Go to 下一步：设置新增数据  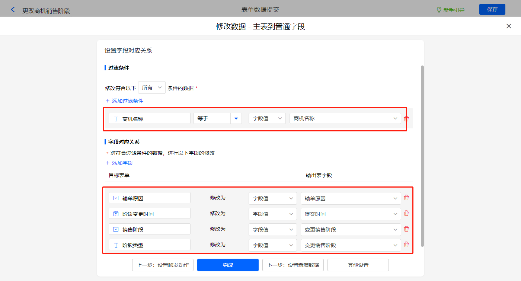[293, 265]
